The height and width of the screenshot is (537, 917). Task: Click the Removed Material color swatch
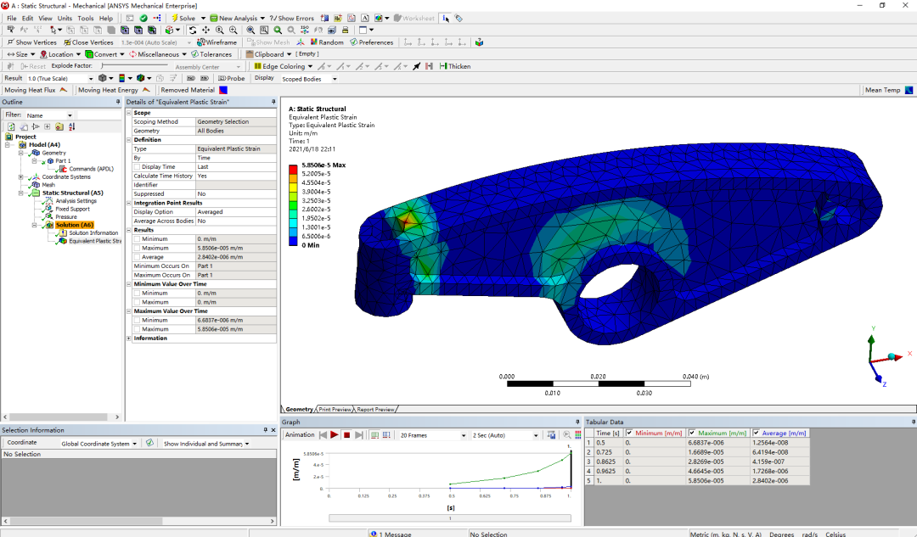[222, 90]
